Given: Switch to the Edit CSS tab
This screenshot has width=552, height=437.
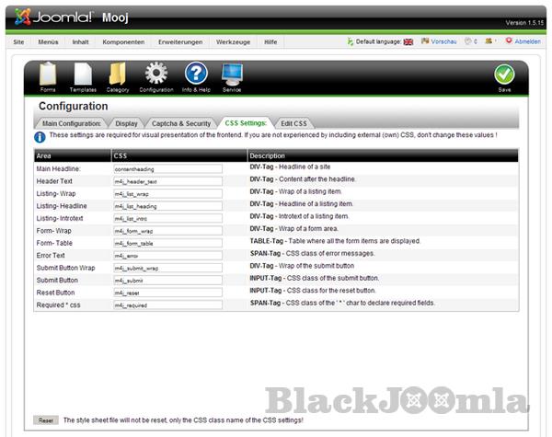Looking at the screenshot, I should point(294,122).
